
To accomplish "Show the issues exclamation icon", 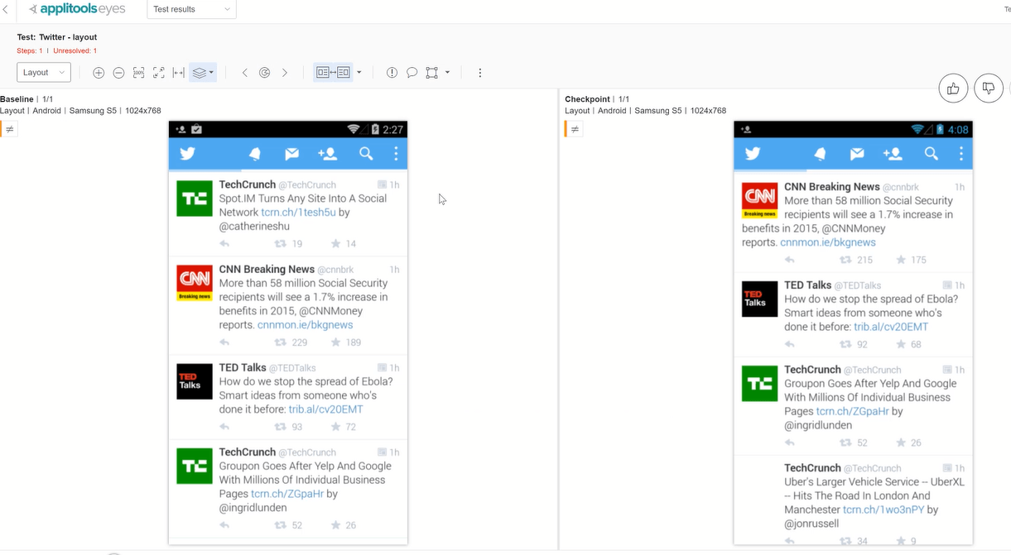I will (392, 73).
